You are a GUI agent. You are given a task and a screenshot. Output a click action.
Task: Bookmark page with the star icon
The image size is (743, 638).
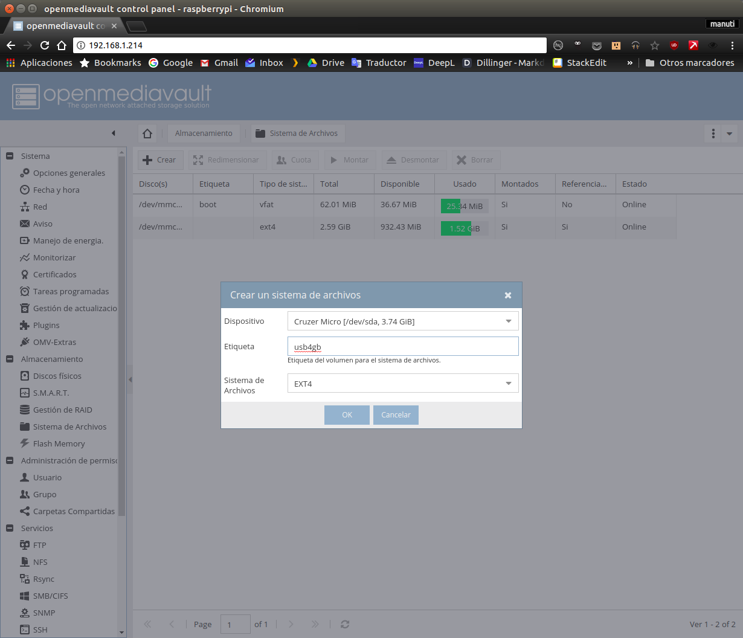point(655,45)
